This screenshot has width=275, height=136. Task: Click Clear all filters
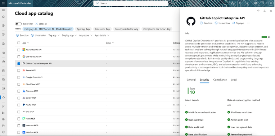click(x=41, y=24)
